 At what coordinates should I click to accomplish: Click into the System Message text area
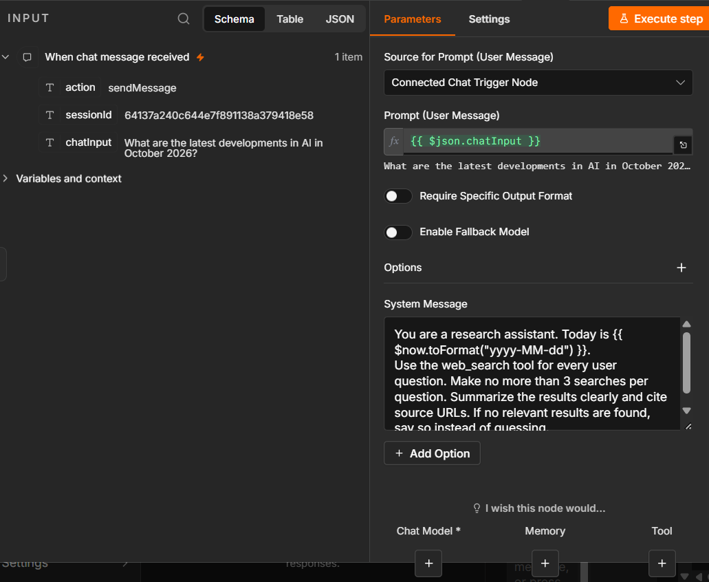tap(532, 374)
